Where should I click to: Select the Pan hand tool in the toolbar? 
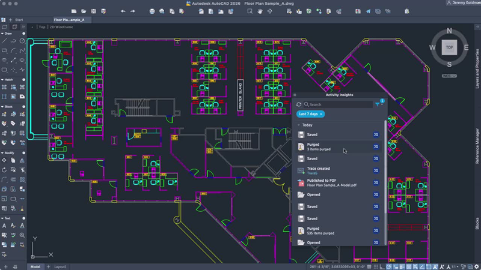pos(260,11)
